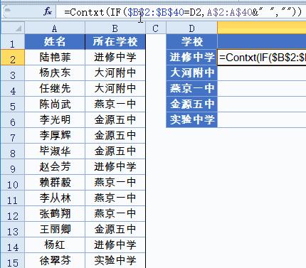Click inside the formula bar text

click(183, 11)
